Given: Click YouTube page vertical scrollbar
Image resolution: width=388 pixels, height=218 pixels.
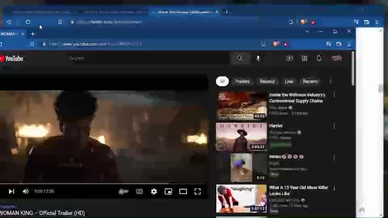Looking at the screenshot, I should point(352,68).
